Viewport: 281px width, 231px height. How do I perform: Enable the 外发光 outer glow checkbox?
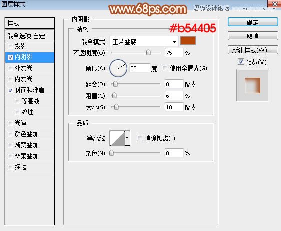(x=10, y=68)
